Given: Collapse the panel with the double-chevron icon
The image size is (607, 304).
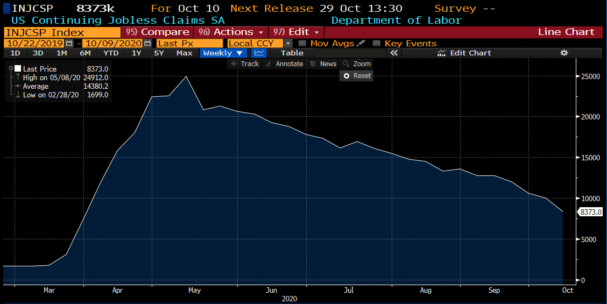Looking at the screenshot, I should [394, 53].
